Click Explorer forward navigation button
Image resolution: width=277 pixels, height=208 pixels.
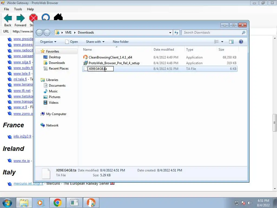click(47, 32)
